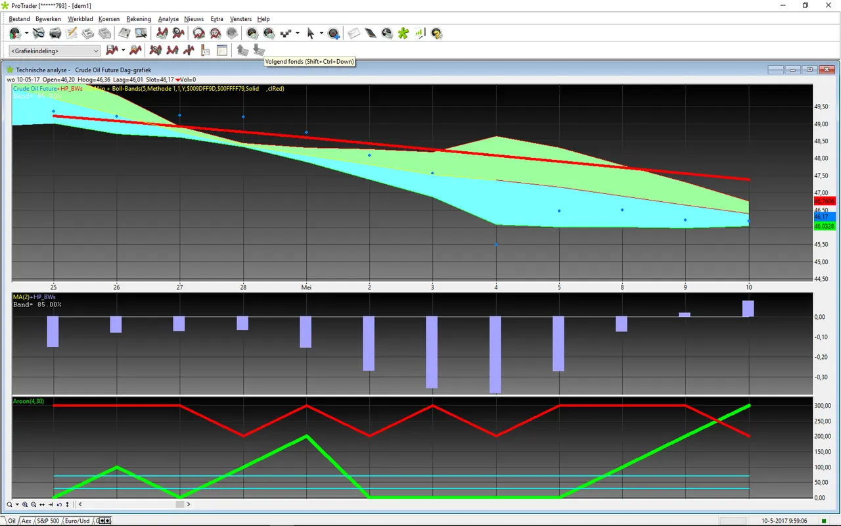
Task: Click the yellow question mark help icon
Action: [x=436, y=33]
